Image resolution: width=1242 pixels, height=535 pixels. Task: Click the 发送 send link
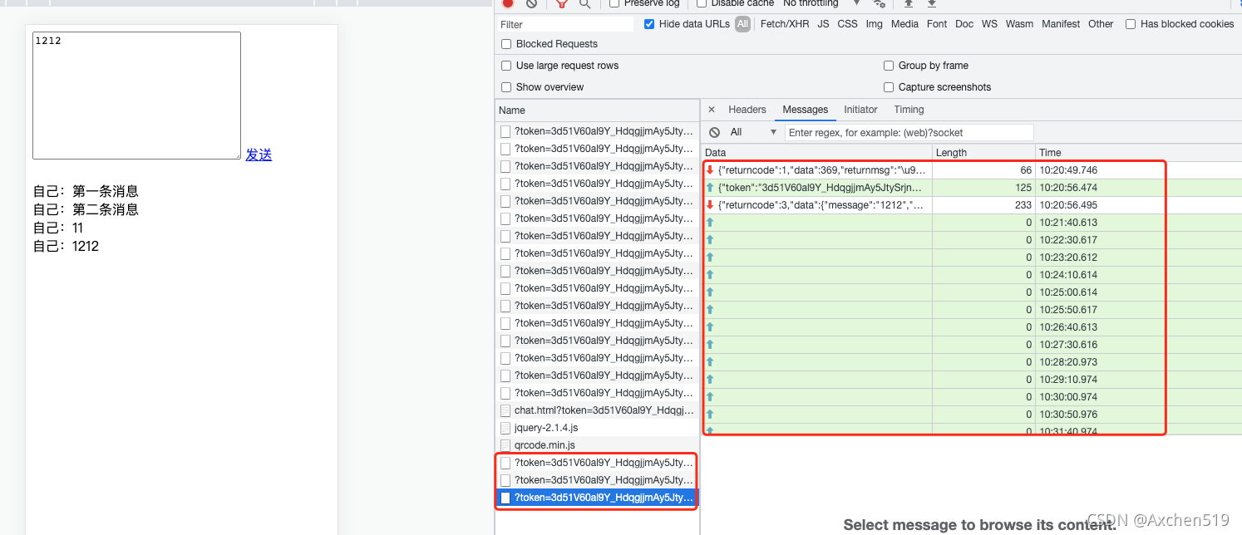(x=259, y=155)
